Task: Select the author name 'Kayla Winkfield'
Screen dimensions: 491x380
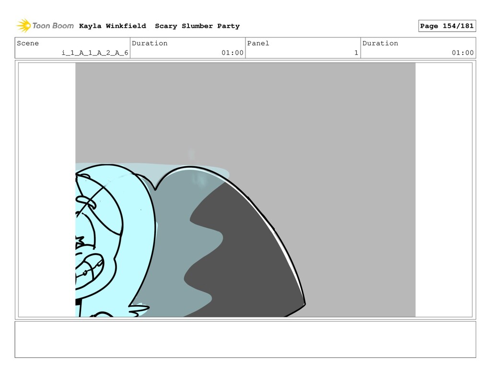Action: (x=112, y=26)
